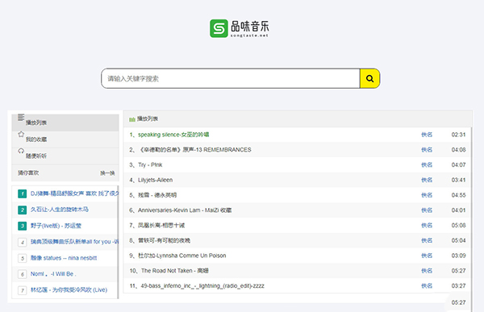Screen dimensions: 484x312
Task: Click the 03:41 duration of Lilyjets-Aileen
Action: pos(458,180)
